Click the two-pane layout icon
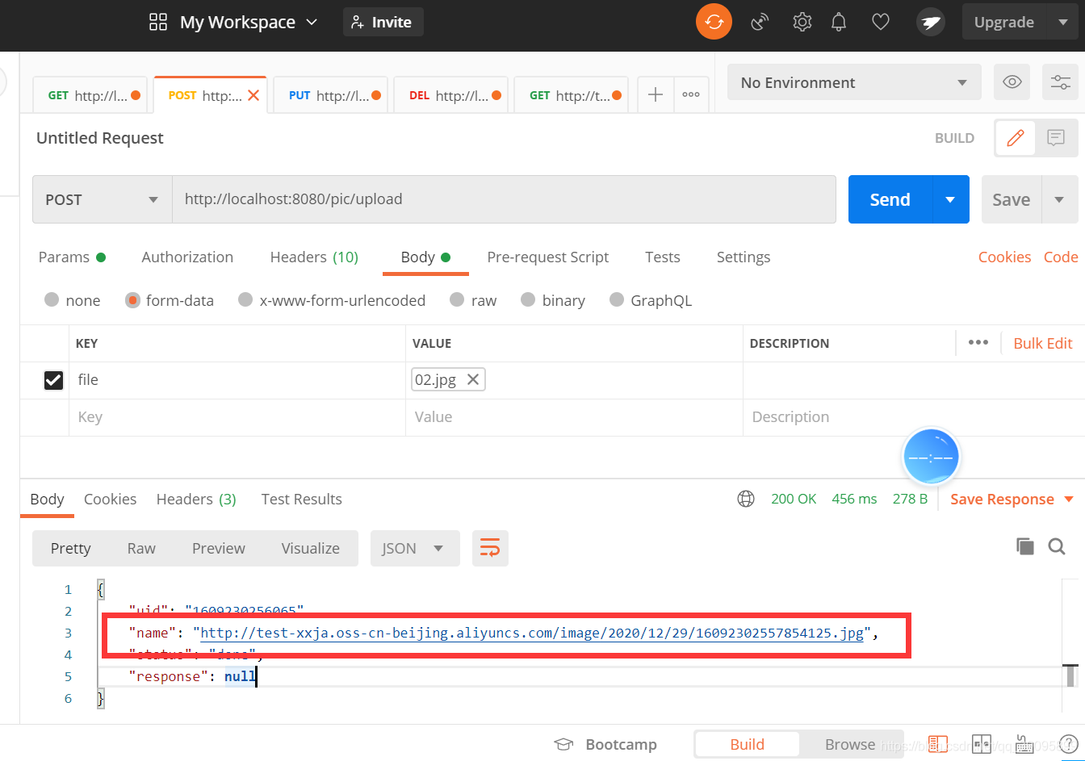 pyautogui.click(x=982, y=743)
